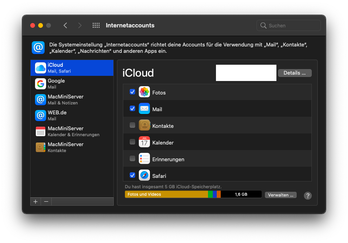Open the show-all grid icon in toolbar
348x243 pixels.
point(96,25)
